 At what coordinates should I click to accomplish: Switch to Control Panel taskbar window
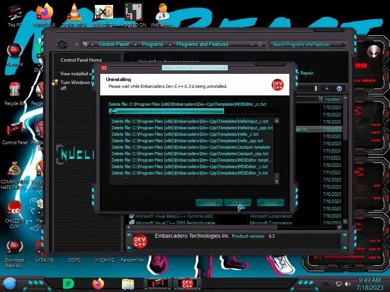(158, 284)
